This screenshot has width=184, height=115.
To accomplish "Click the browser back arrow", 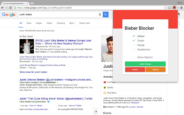I will [x=3, y=8].
